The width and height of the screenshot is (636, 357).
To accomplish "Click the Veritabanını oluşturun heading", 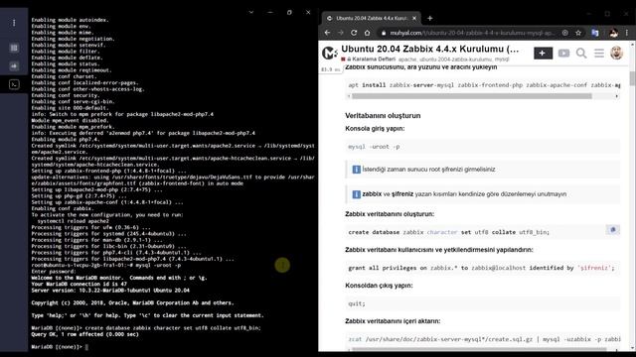I will click(383, 116).
